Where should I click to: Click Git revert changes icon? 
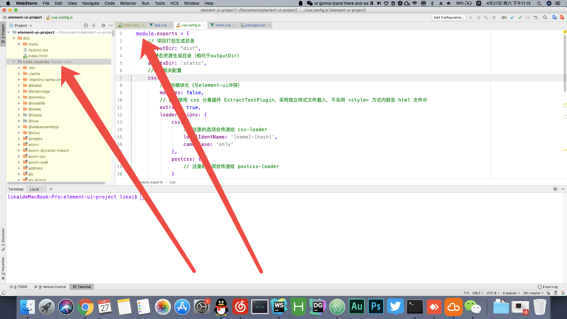pos(535,17)
